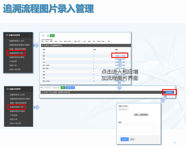
Task: Select 产品包装 in the lower sidebar menu
Action: [13, 115]
